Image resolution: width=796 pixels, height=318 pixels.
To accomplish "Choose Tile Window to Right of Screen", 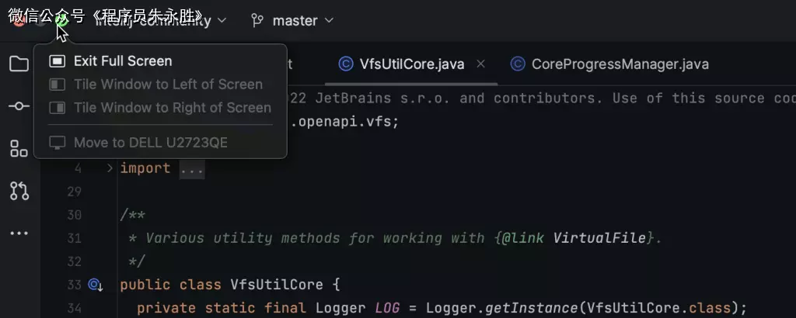I will [172, 108].
